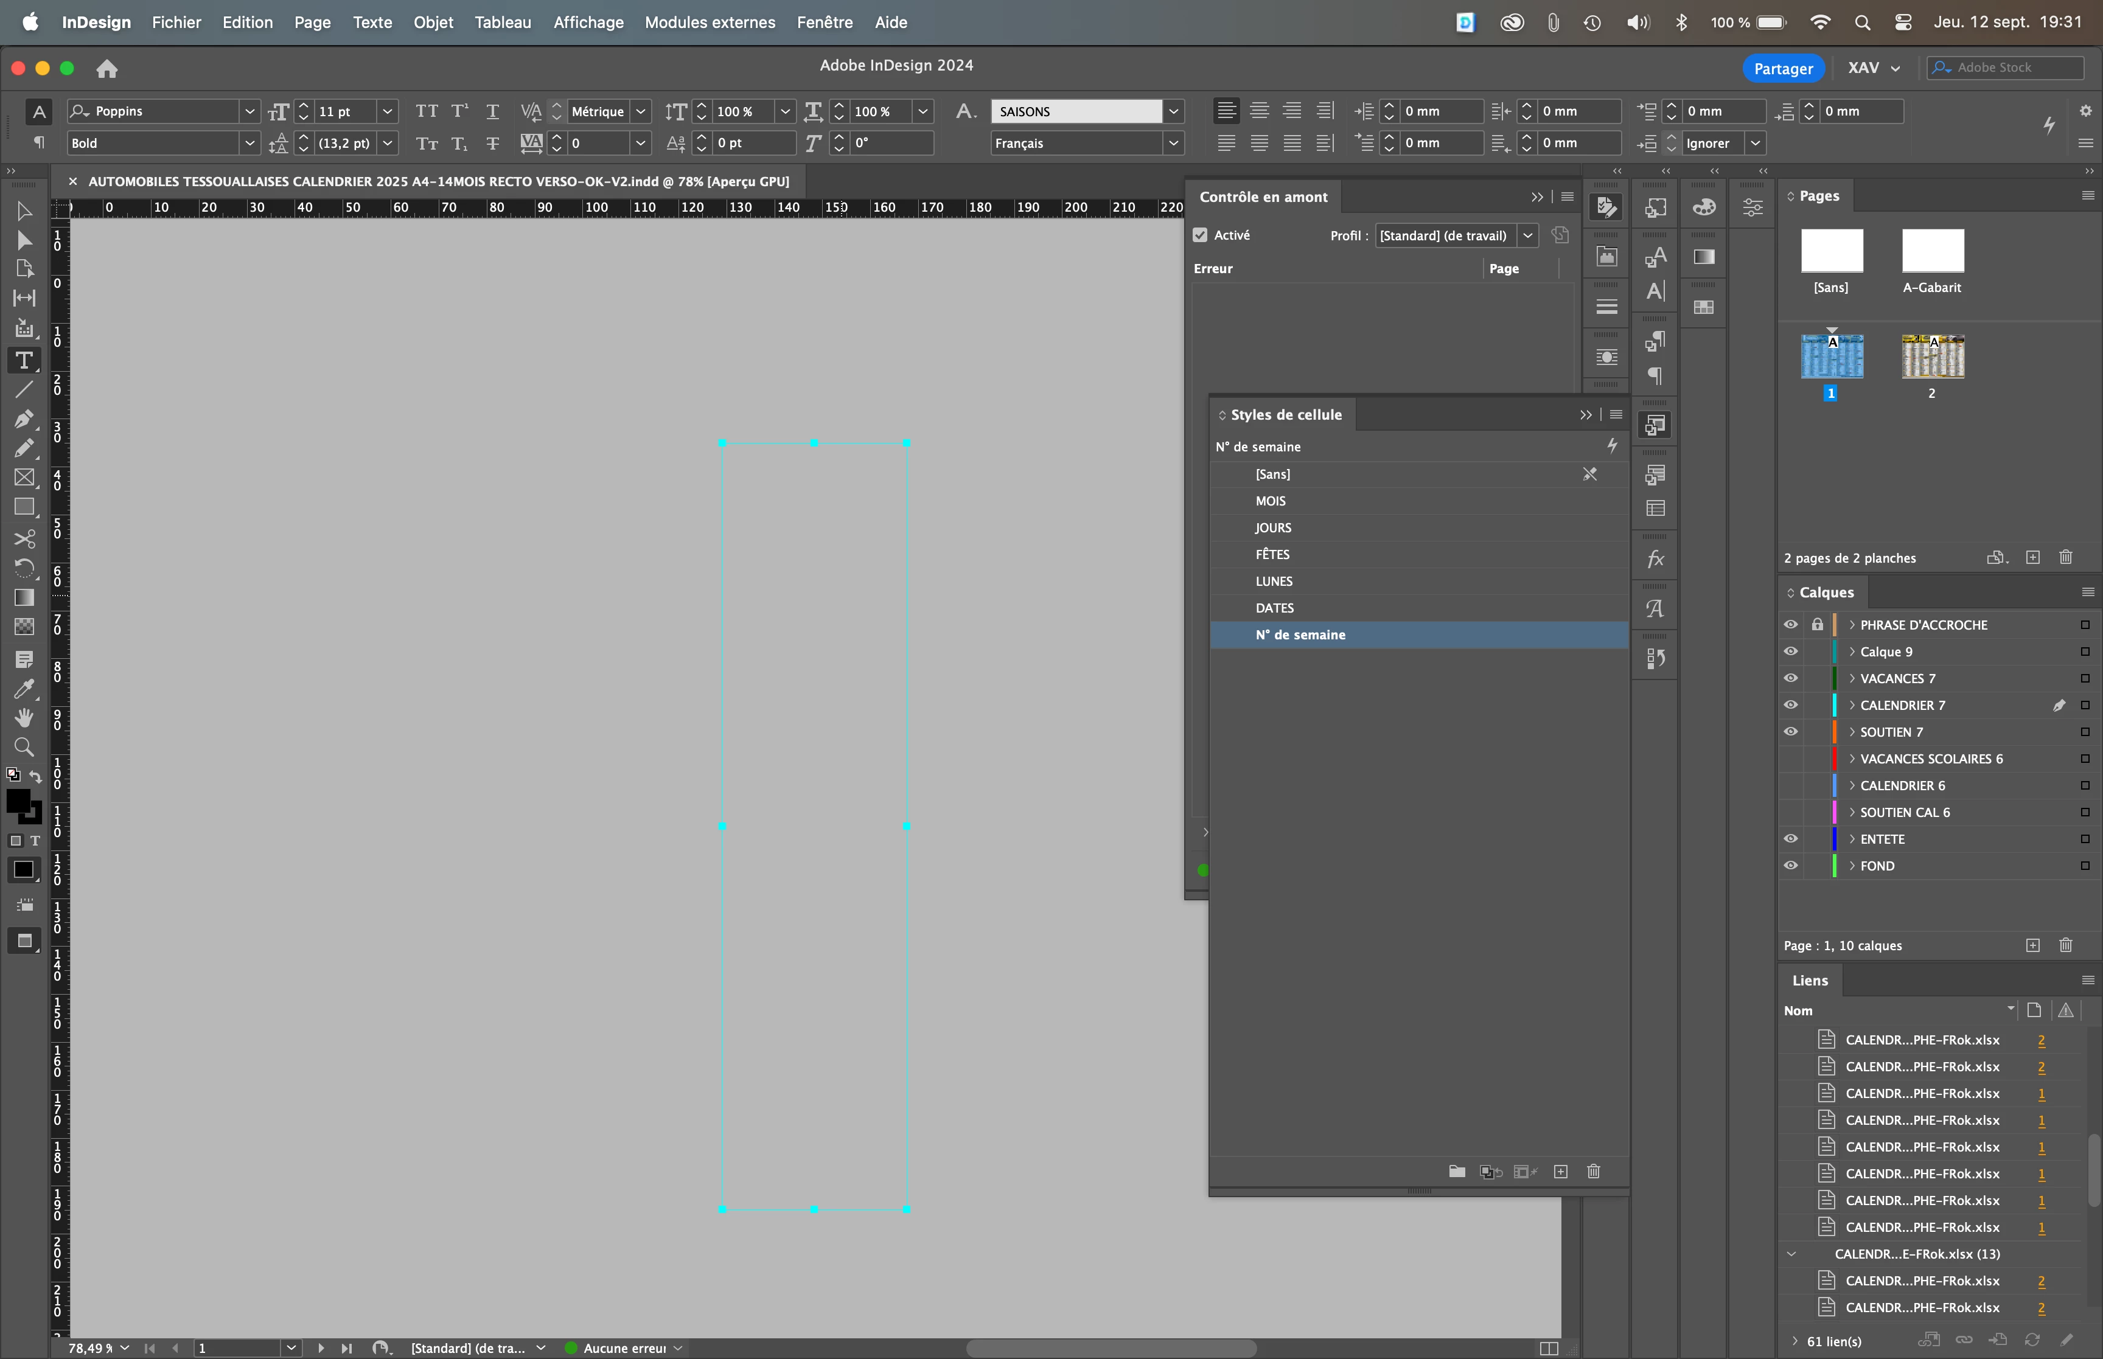Uncheck the Activé preflight checkbox
Viewport: 2103px width, 1359px height.
tap(1199, 235)
